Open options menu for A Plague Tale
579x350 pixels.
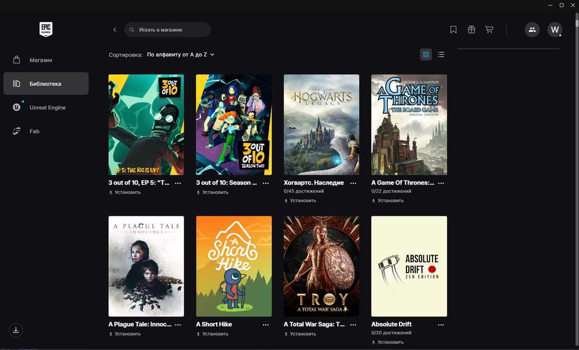(x=178, y=325)
